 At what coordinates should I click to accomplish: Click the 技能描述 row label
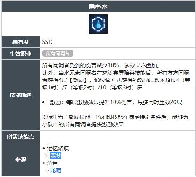(21, 95)
